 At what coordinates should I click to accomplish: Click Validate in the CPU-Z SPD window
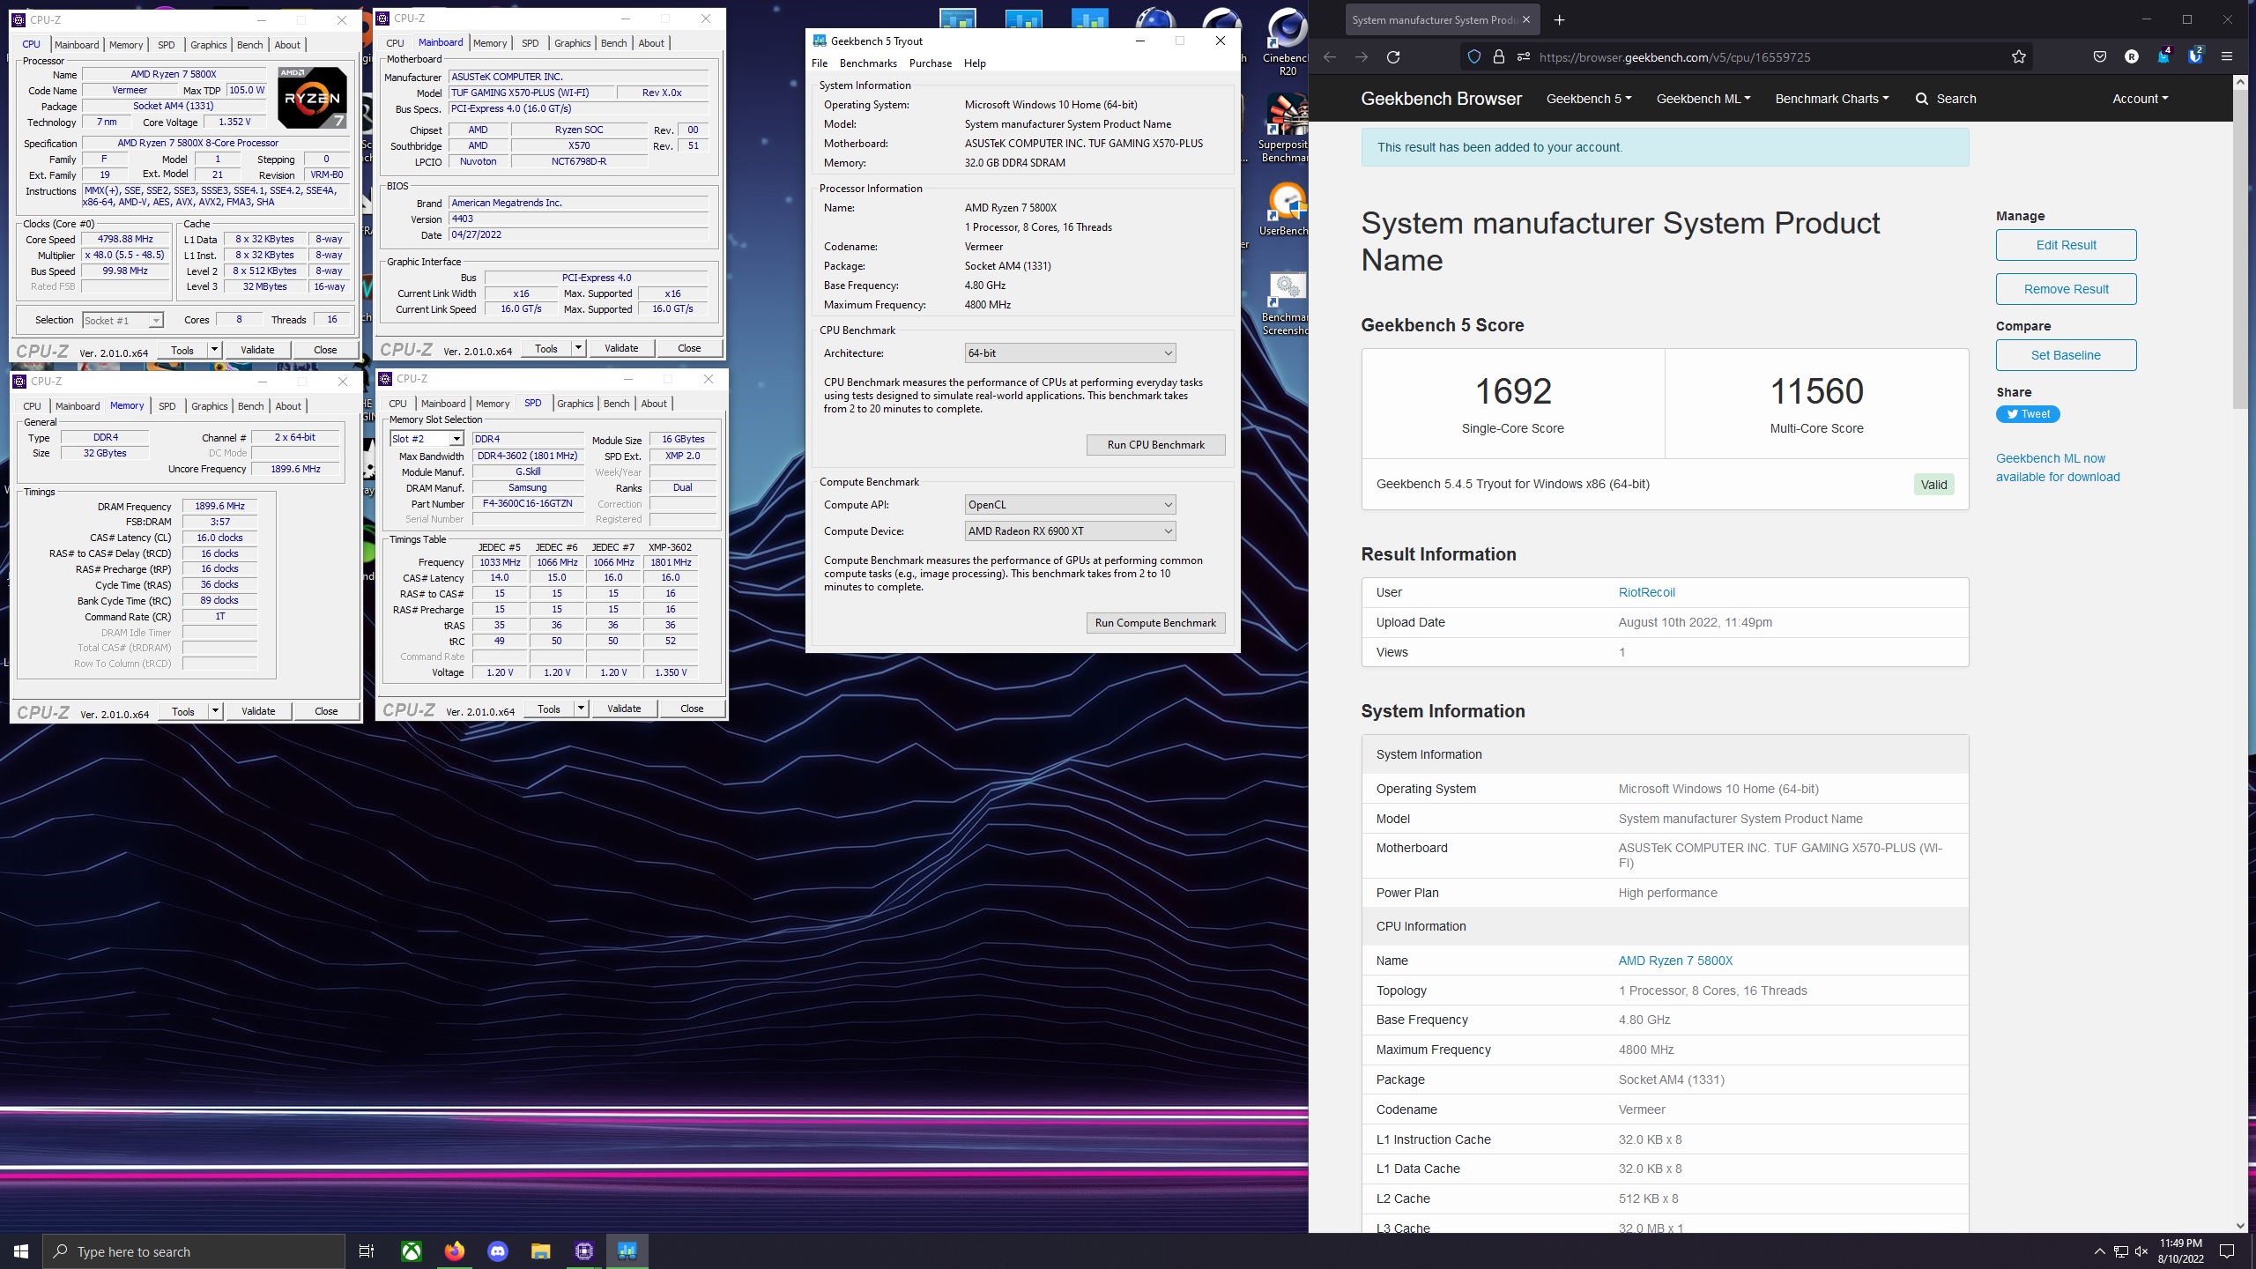[x=624, y=709]
